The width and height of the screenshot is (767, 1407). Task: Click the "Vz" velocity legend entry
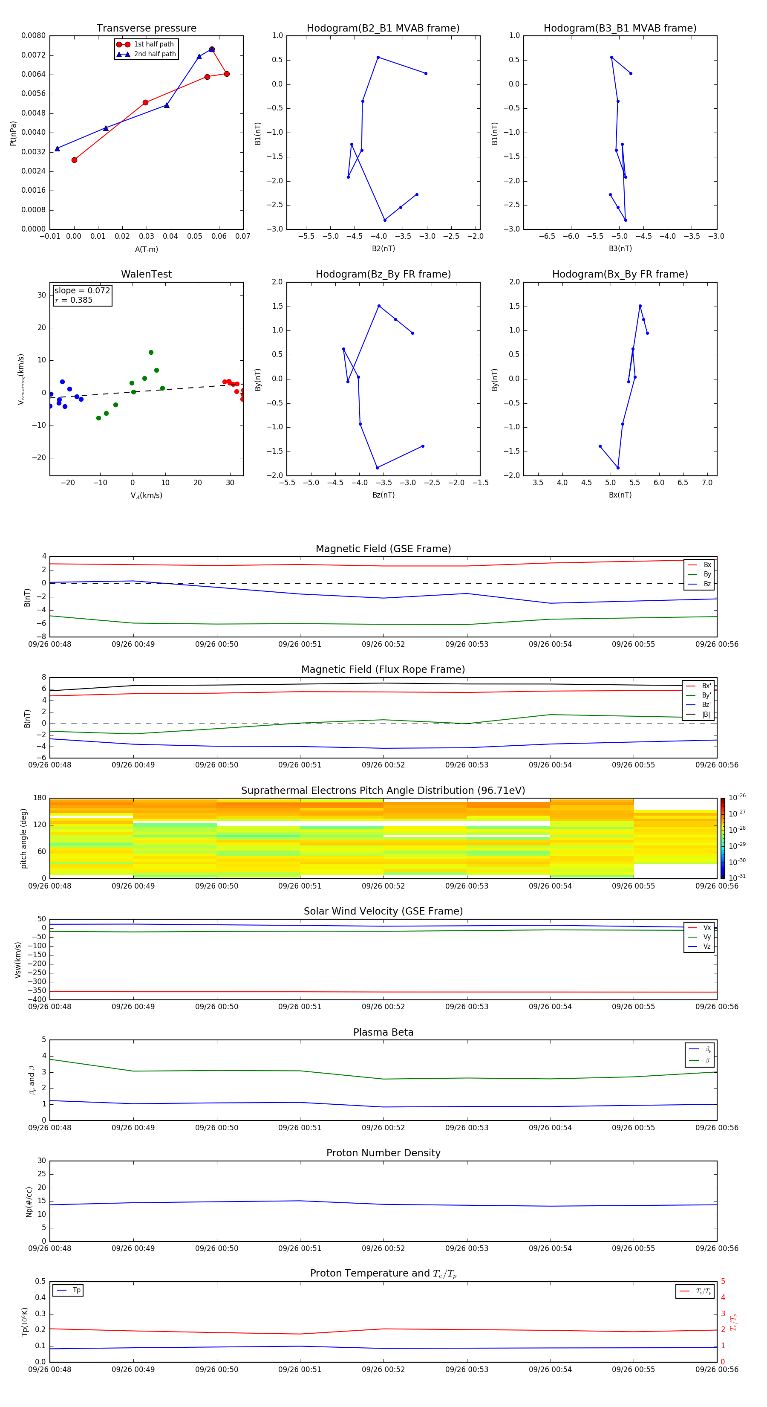[700, 946]
